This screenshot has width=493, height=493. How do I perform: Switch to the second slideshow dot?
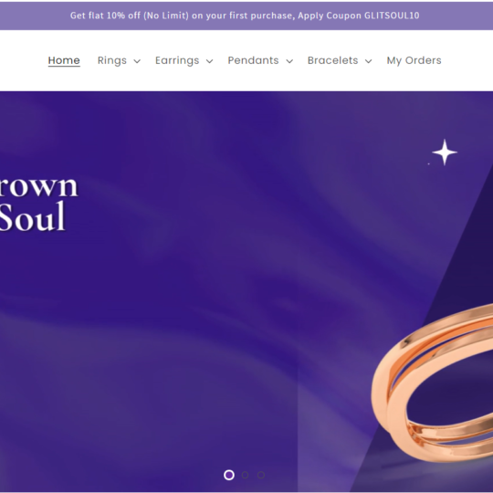coord(245,475)
